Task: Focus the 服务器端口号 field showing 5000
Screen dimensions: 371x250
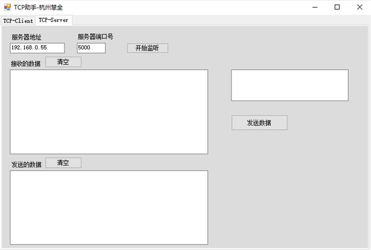Action: [91, 48]
